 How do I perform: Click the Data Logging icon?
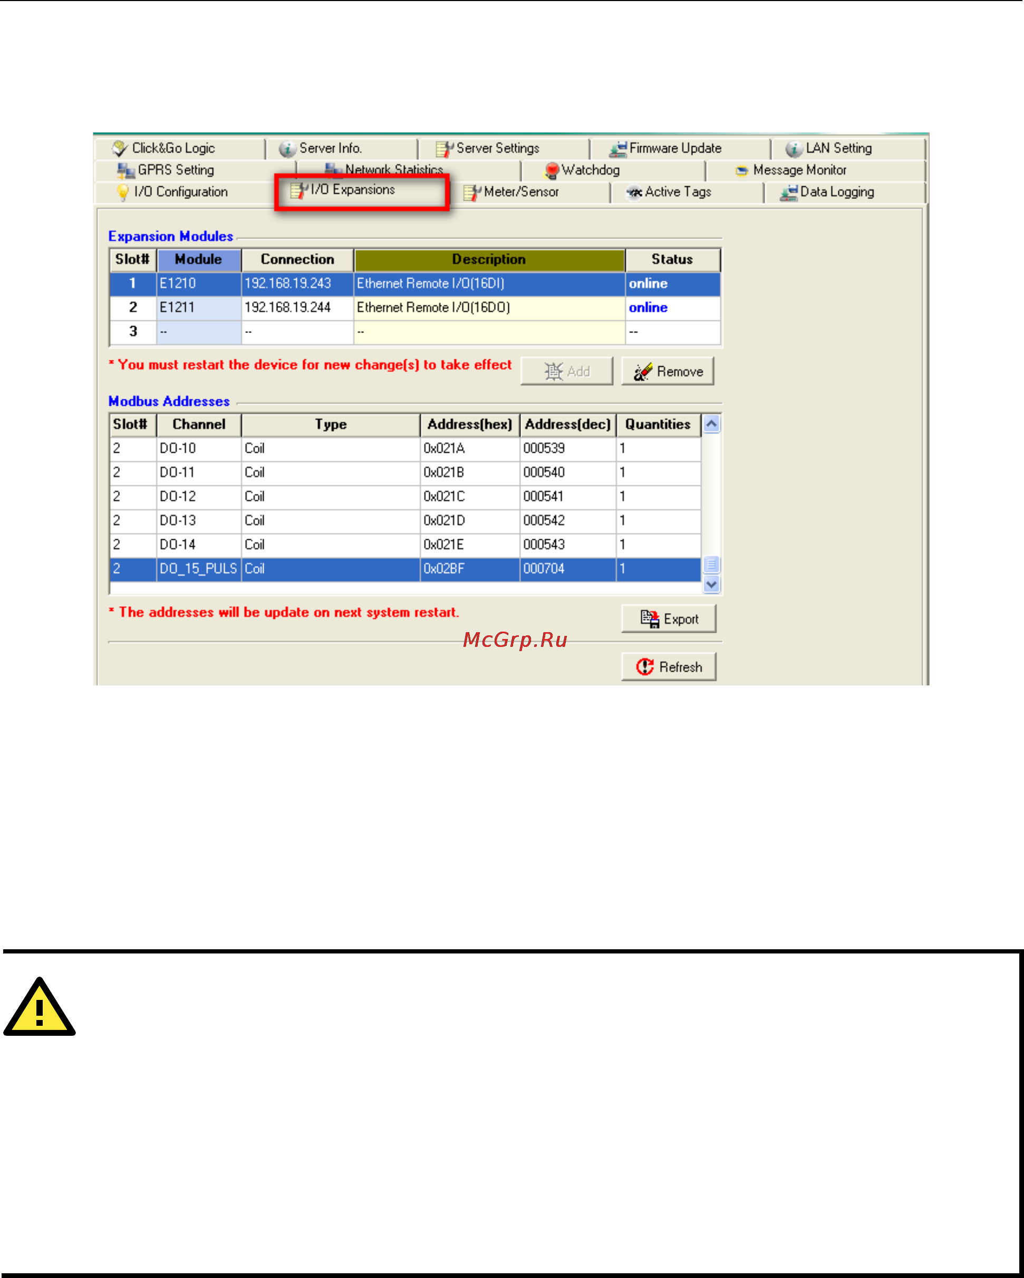click(789, 193)
